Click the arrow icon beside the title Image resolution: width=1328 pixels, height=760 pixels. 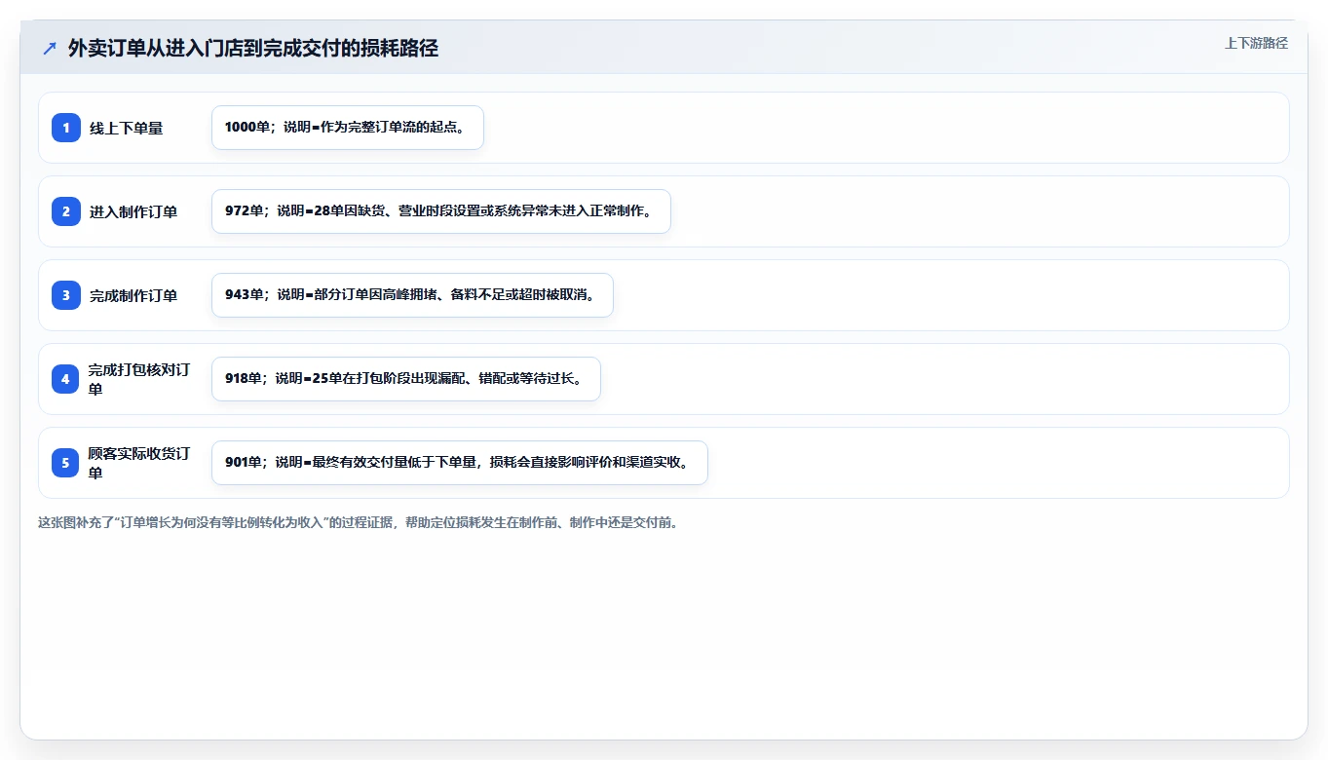[x=50, y=49]
